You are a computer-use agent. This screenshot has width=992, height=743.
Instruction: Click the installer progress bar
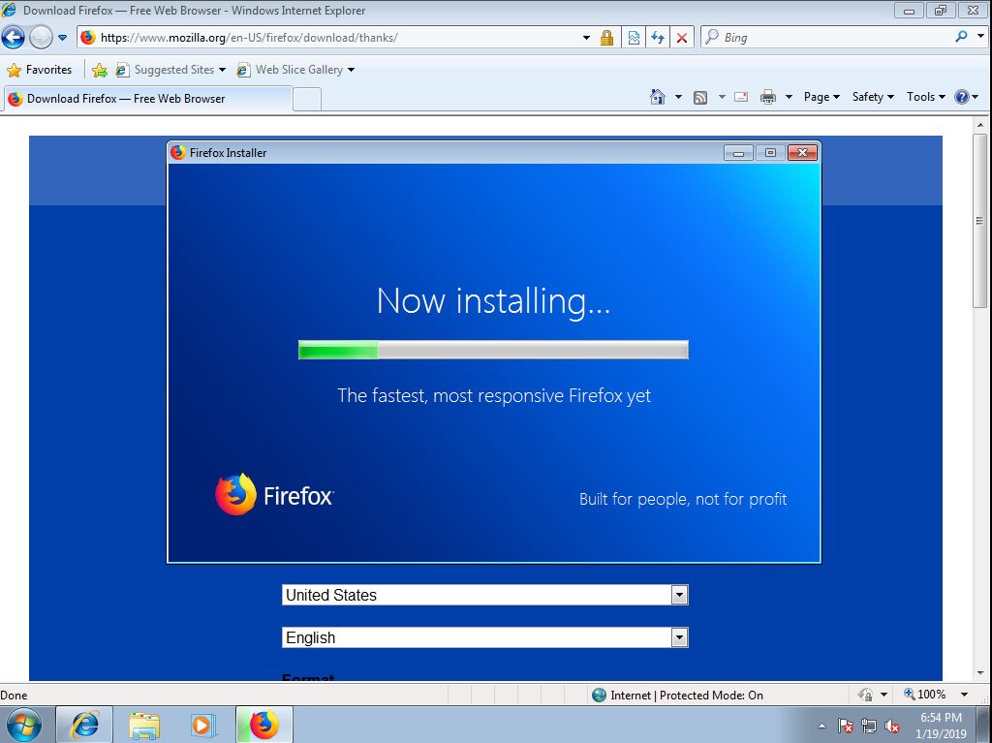[x=493, y=350]
